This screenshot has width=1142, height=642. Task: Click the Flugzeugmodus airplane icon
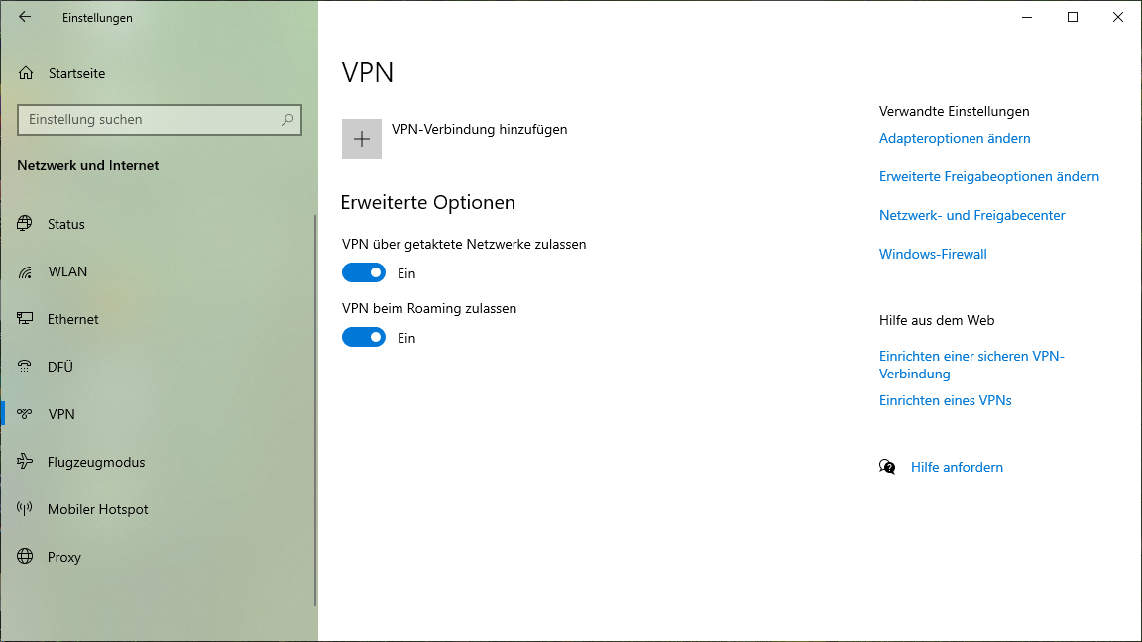(26, 462)
